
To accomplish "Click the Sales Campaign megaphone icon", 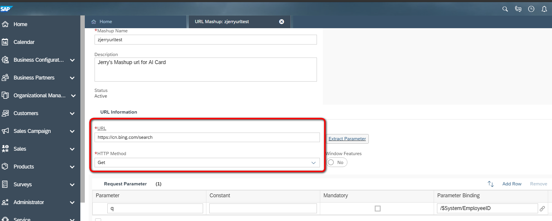I will tap(5, 131).
